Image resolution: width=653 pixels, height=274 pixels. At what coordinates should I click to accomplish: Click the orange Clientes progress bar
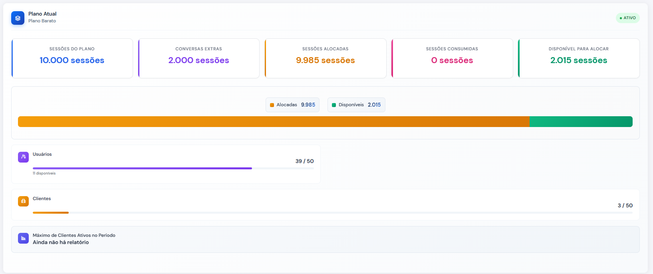coord(51,212)
